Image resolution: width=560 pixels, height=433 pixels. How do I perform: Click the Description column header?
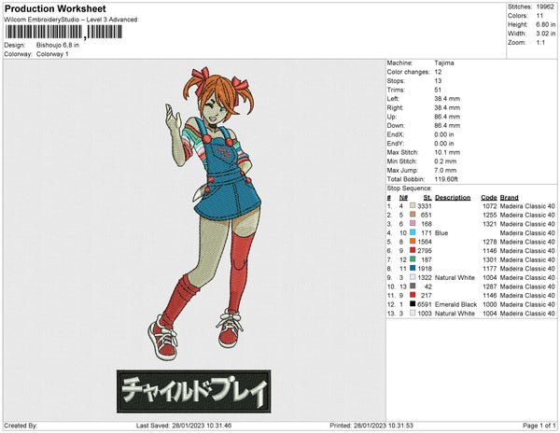click(x=453, y=198)
